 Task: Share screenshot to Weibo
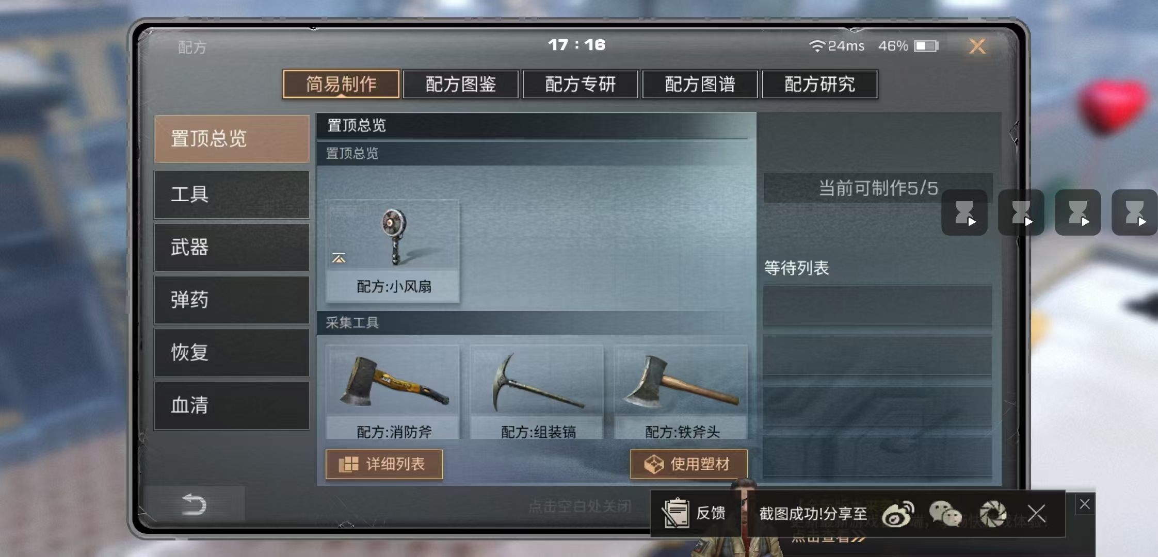coord(898,514)
